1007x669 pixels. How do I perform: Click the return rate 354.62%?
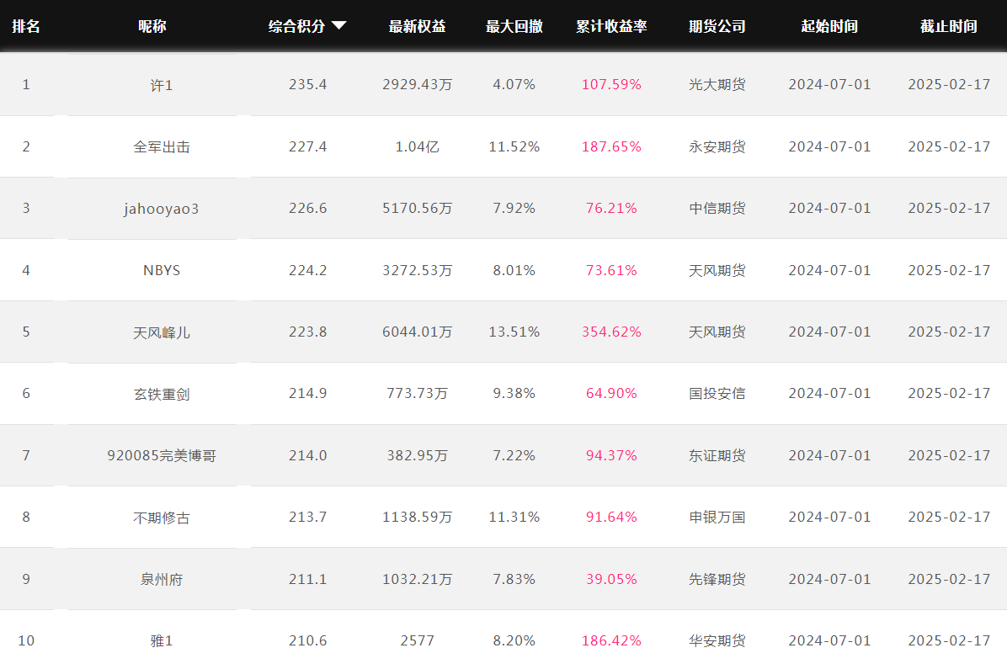[611, 332]
